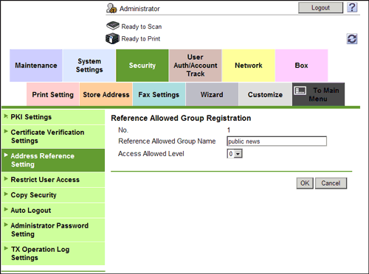Image resolution: width=369 pixels, height=274 pixels.
Task: Click the Ready to Scan status text
Action: click(142, 27)
